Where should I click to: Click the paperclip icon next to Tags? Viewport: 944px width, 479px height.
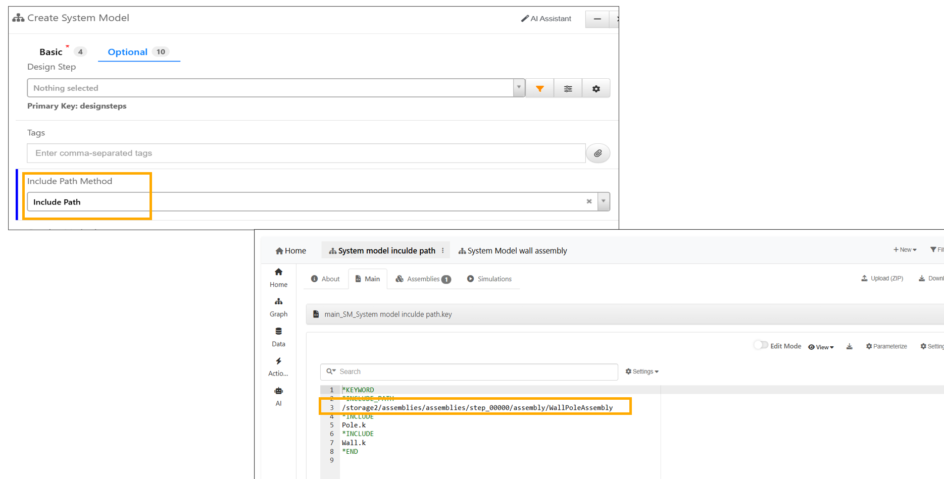(598, 153)
